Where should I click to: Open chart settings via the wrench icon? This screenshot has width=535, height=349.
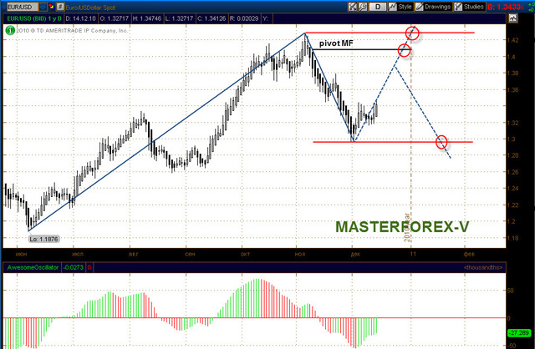point(363,7)
